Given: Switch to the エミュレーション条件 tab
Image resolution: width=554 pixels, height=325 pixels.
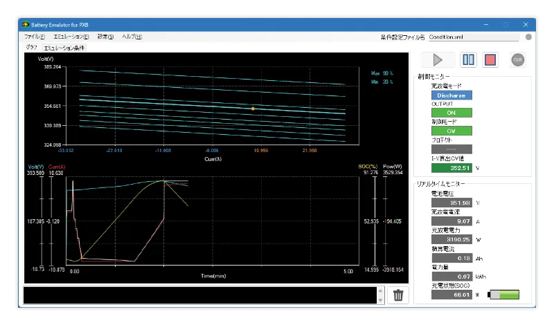Looking at the screenshot, I should click(x=64, y=48).
